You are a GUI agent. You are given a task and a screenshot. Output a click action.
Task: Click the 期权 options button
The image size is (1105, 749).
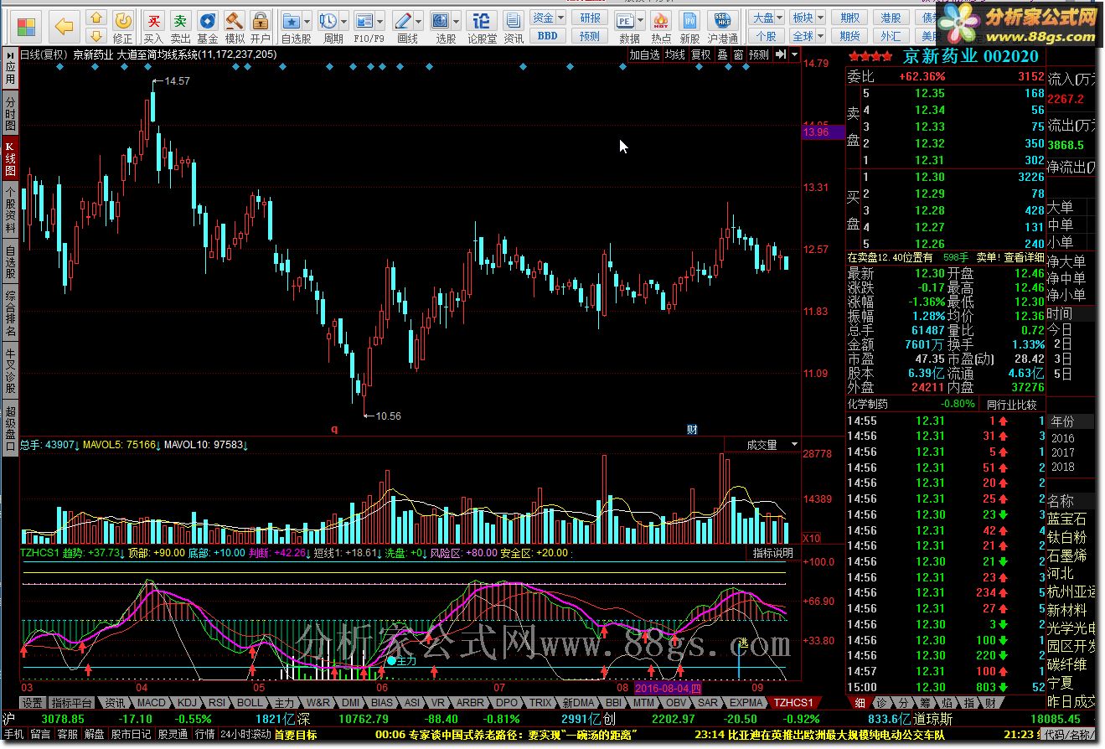pos(850,18)
